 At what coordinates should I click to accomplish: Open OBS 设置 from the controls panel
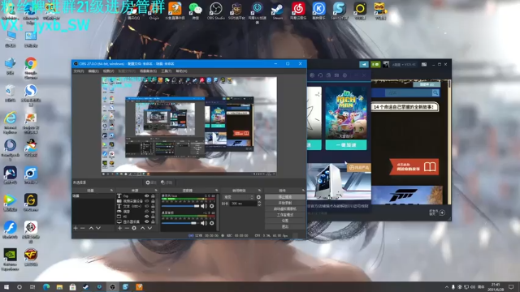285,221
